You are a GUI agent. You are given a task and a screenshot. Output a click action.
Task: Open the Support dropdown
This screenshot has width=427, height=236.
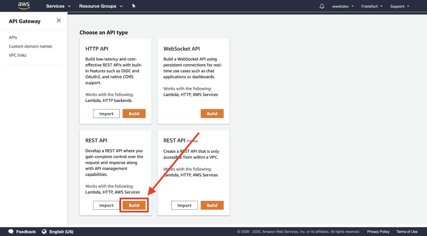click(x=400, y=6)
